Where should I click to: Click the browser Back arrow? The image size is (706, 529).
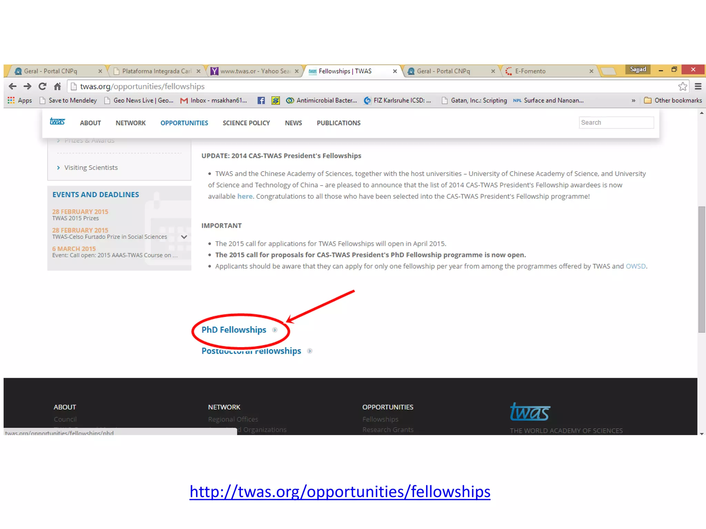pyautogui.click(x=12, y=86)
